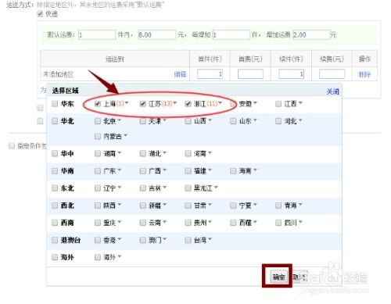Viewport: 391px width, 304px height.
Task: Expand the 黑龙江 dropdown arrow
Action: (216, 188)
